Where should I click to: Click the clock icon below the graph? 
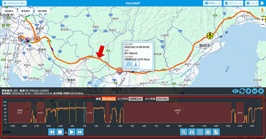pyautogui.click(x=200, y=132)
